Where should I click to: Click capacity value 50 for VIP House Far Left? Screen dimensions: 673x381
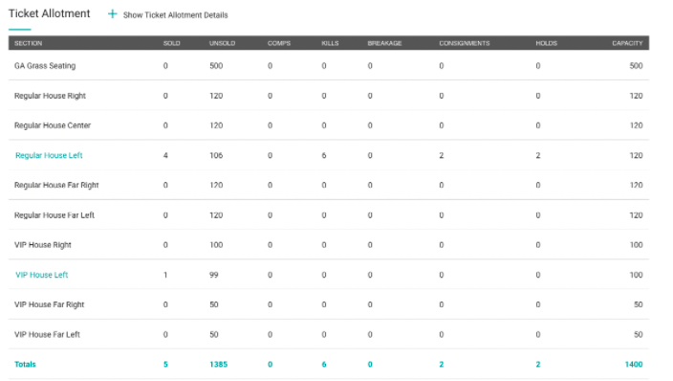pos(639,334)
